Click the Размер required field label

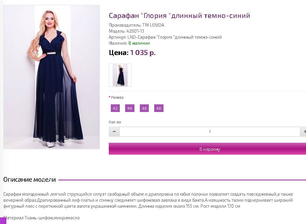pos(116,97)
